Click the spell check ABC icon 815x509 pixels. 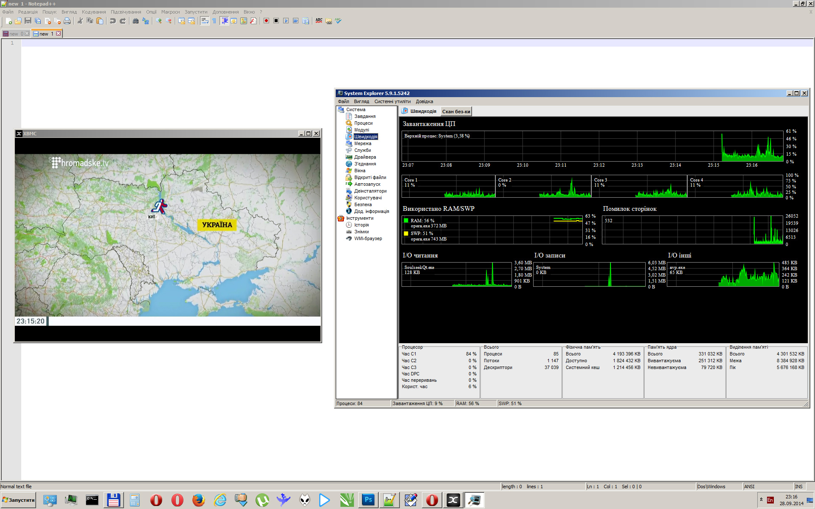click(319, 21)
